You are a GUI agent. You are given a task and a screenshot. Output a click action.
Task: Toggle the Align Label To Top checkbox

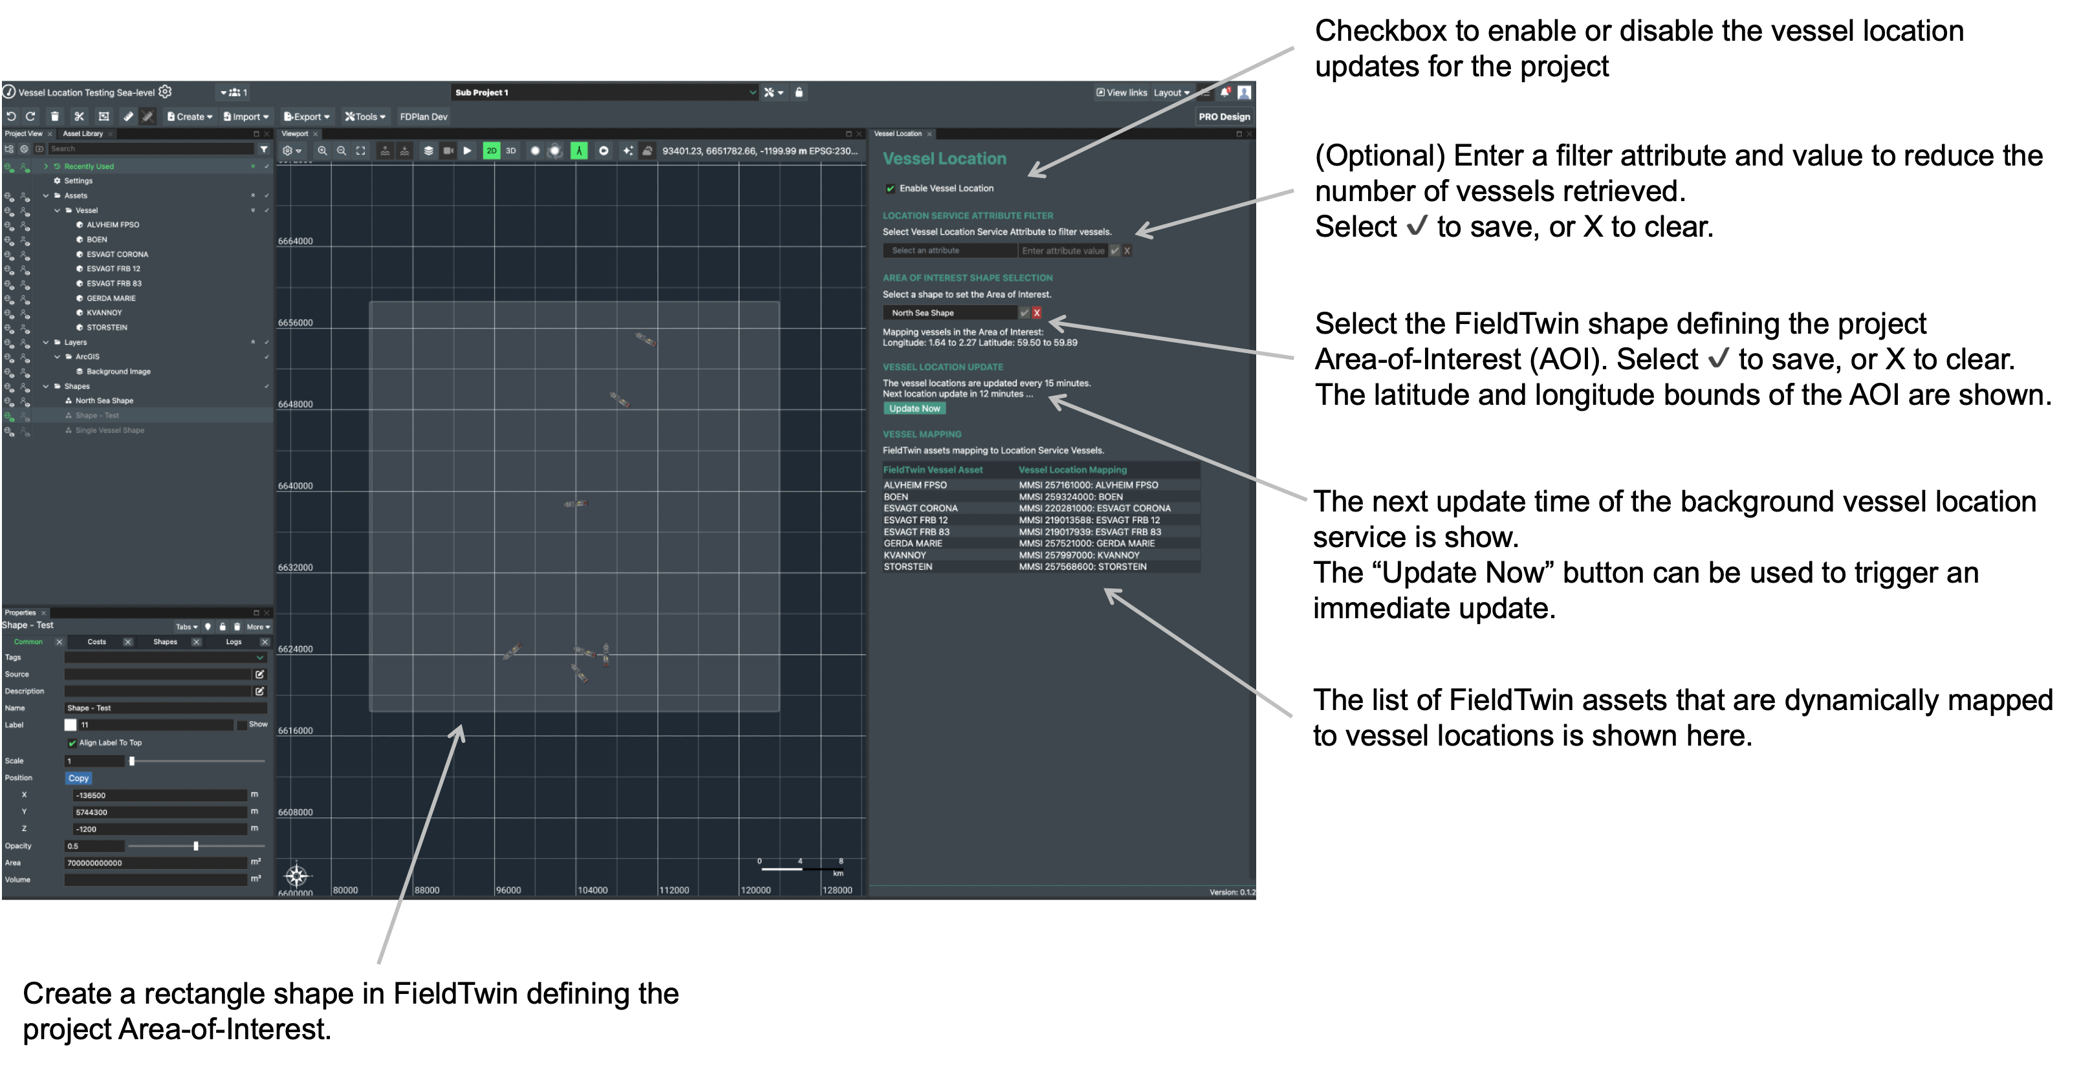pyautogui.click(x=72, y=742)
